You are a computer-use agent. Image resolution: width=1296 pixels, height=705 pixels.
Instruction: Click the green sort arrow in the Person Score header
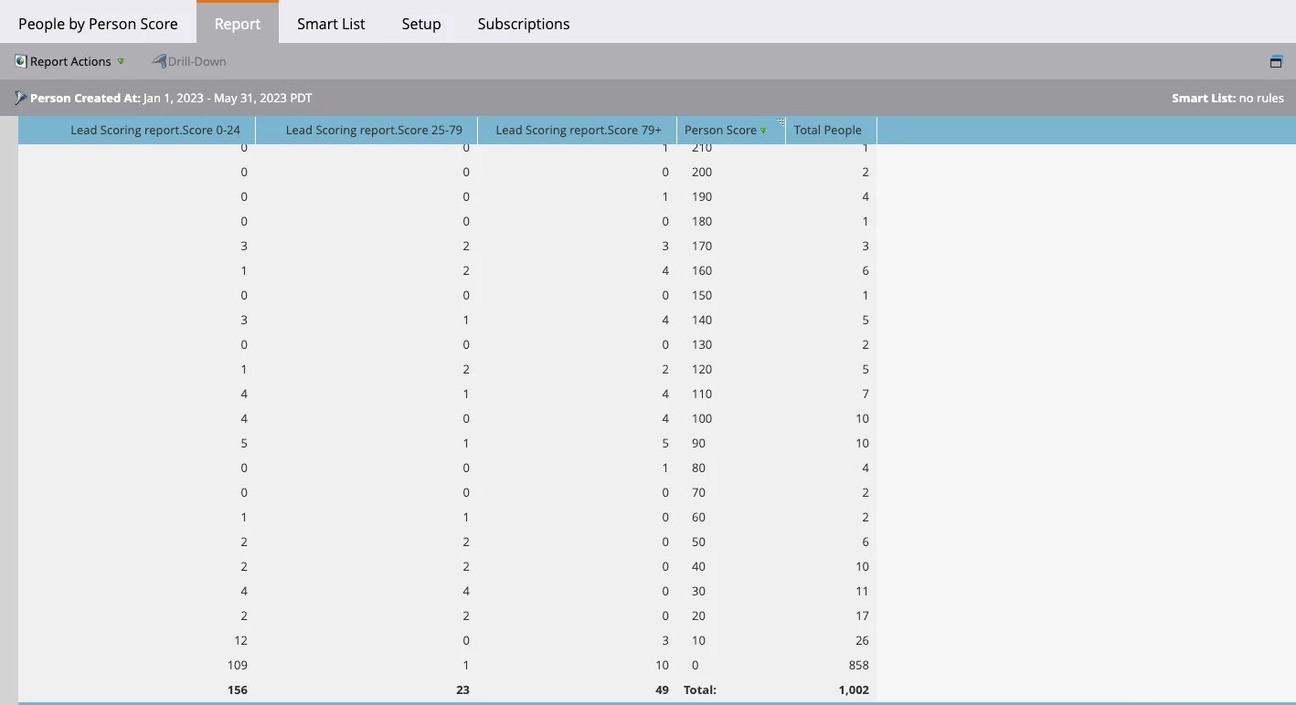[764, 131]
